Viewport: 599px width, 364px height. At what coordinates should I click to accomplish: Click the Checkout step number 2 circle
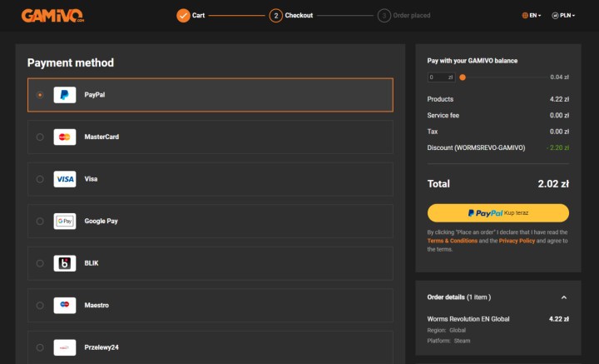[276, 16]
